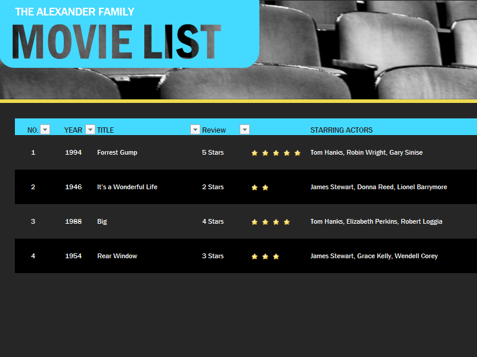The image size is (477, 357).
Task: Select the 3 Stars review cell
Action: (x=213, y=256)
